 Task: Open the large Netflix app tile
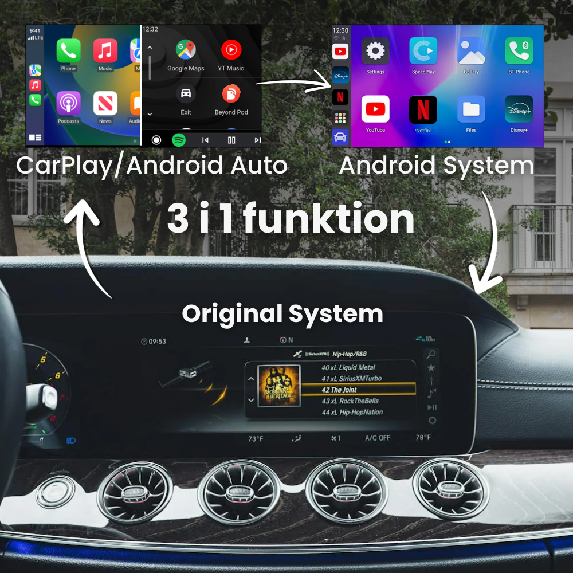tap(423, 109)
